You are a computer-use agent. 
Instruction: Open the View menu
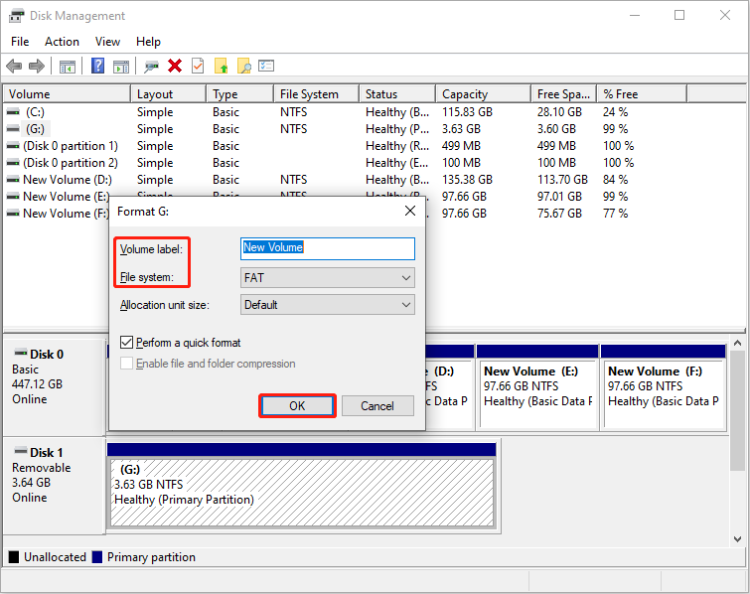tap(107, 42)
